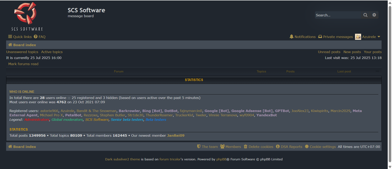Click the SCS Software site title
The height and width of the screenshot is (169, 392).
pyautogui.click(x=86, y=10)
